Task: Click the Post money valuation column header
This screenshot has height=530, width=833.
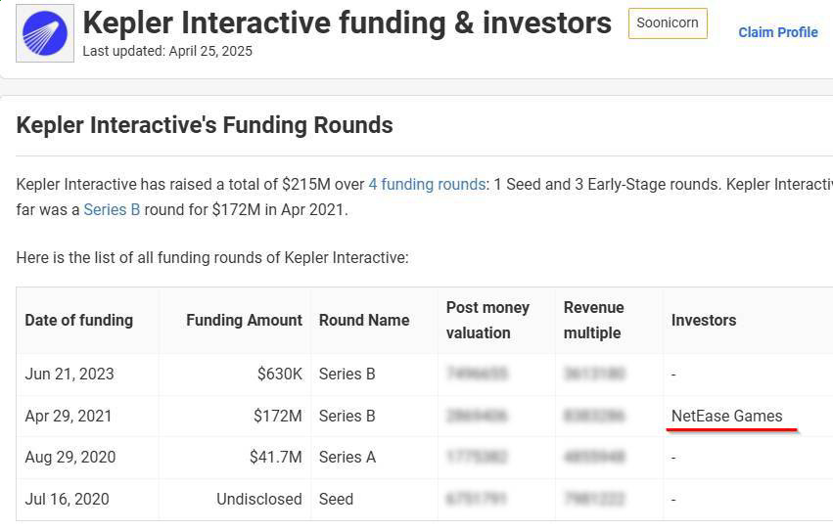Action: 487,320
